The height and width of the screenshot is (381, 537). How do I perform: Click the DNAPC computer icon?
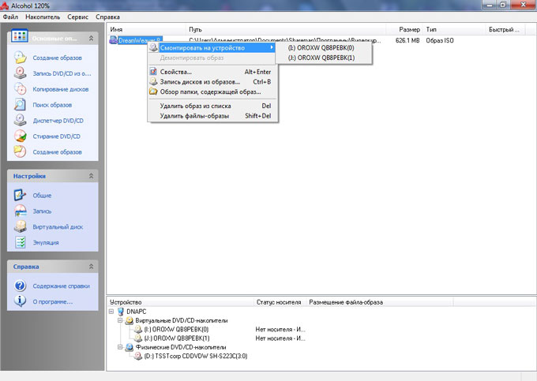click(121, 312)
